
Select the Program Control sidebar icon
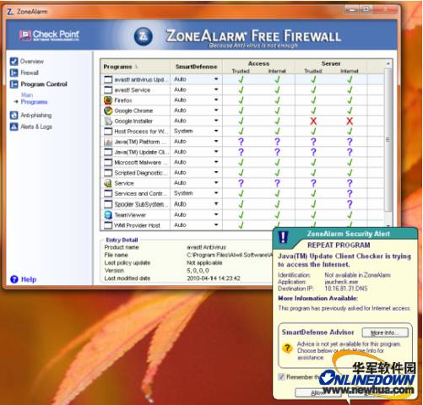(14, 84)
